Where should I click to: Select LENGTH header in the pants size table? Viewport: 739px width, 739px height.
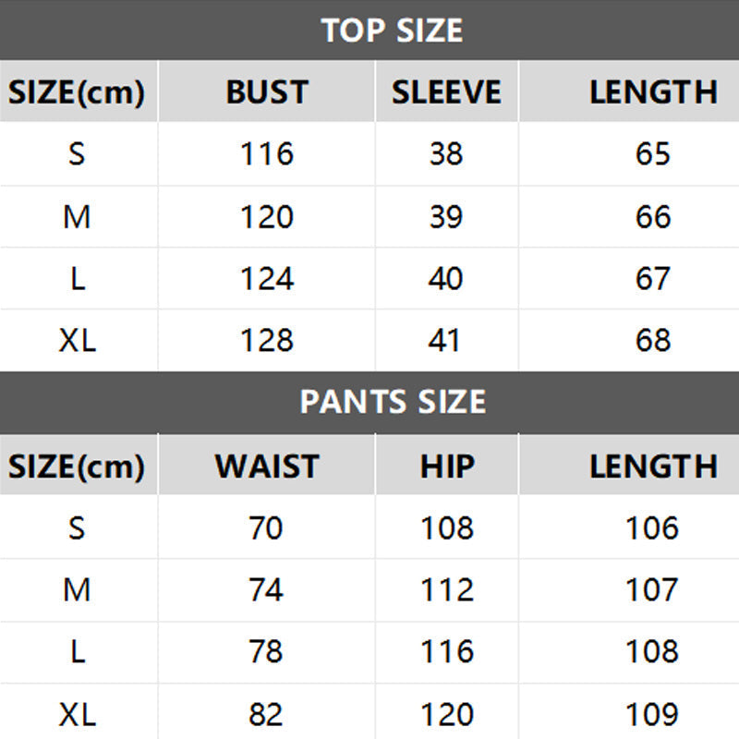(x=653, y=466)
